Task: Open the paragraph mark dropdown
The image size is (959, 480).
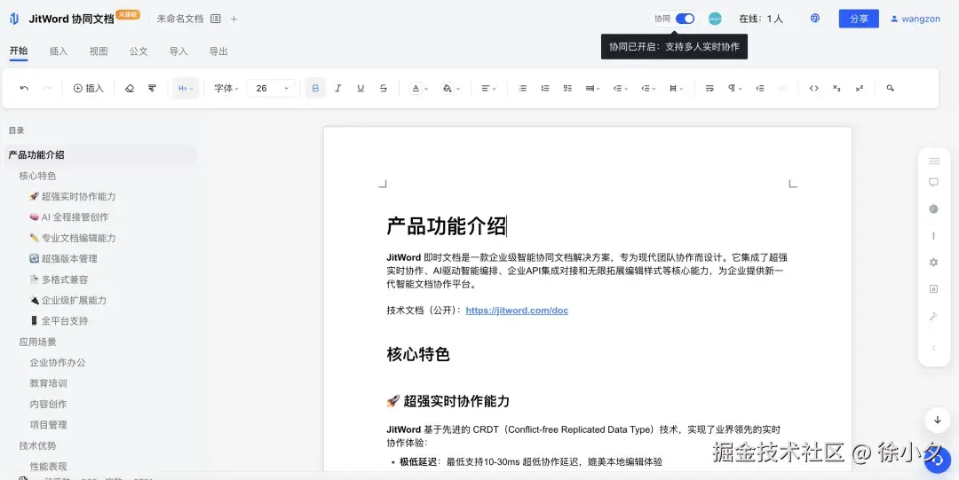Action: [x=734, y=88]
